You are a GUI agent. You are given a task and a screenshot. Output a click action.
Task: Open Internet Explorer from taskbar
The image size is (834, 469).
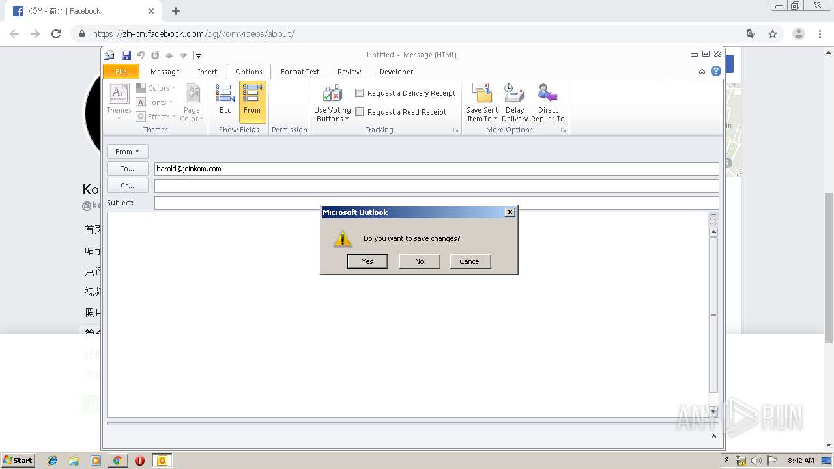(52, 461)
